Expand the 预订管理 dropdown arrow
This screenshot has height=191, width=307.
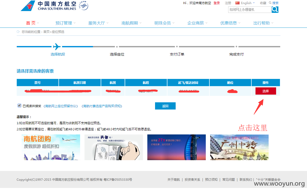tap(75, 23)
